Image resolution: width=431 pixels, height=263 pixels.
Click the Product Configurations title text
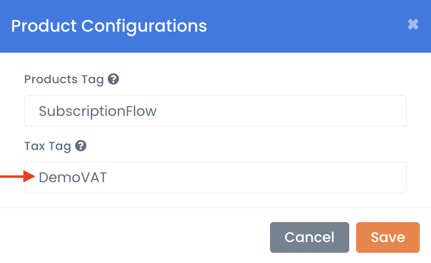[109, 26]
